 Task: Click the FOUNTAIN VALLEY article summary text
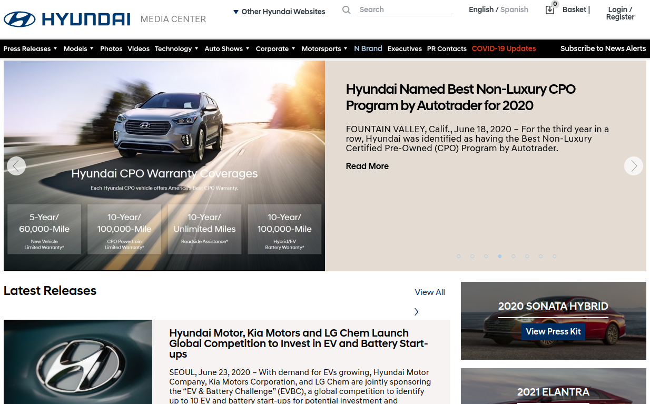click(477, 139)
